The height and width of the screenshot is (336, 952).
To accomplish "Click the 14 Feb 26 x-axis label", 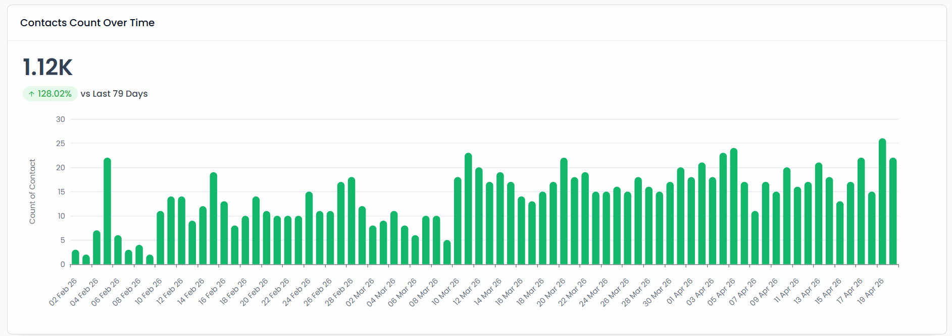I will tap(191, 292).
